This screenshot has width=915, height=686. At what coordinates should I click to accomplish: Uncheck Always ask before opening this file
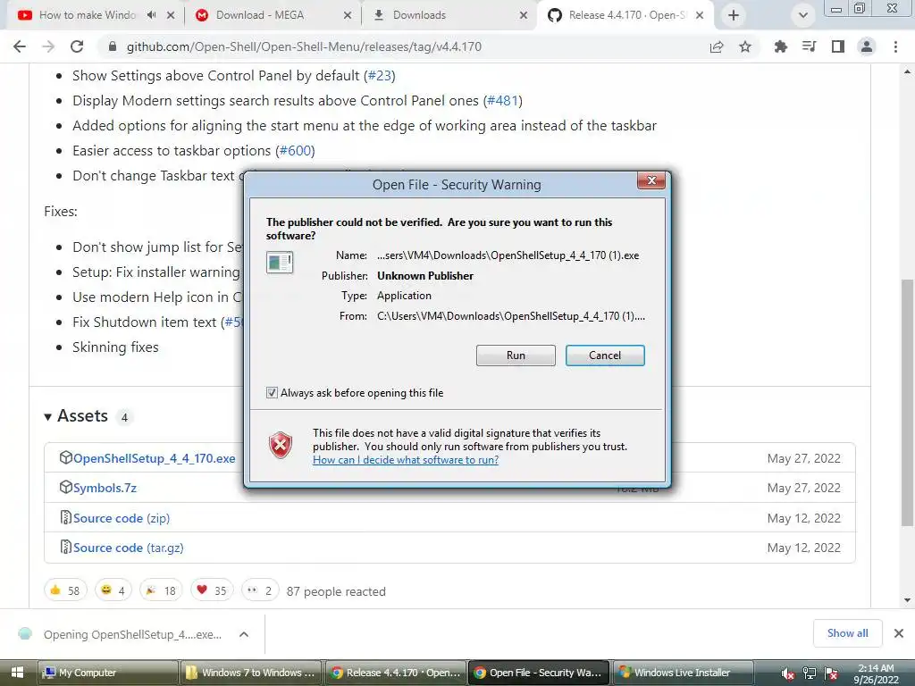[x=272, y=393]
